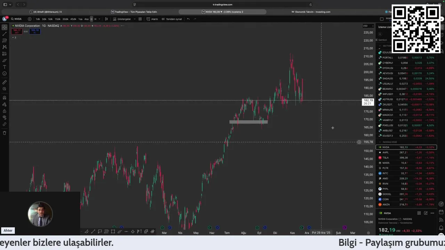
Task: Select the 45dk timeframe
Action: [73, 19]
